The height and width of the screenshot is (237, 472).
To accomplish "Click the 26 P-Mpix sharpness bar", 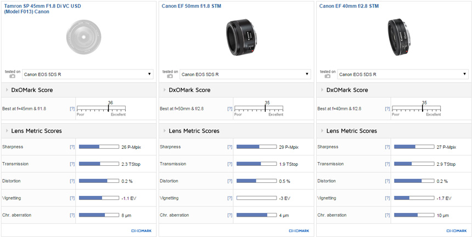I will point(99,147).
